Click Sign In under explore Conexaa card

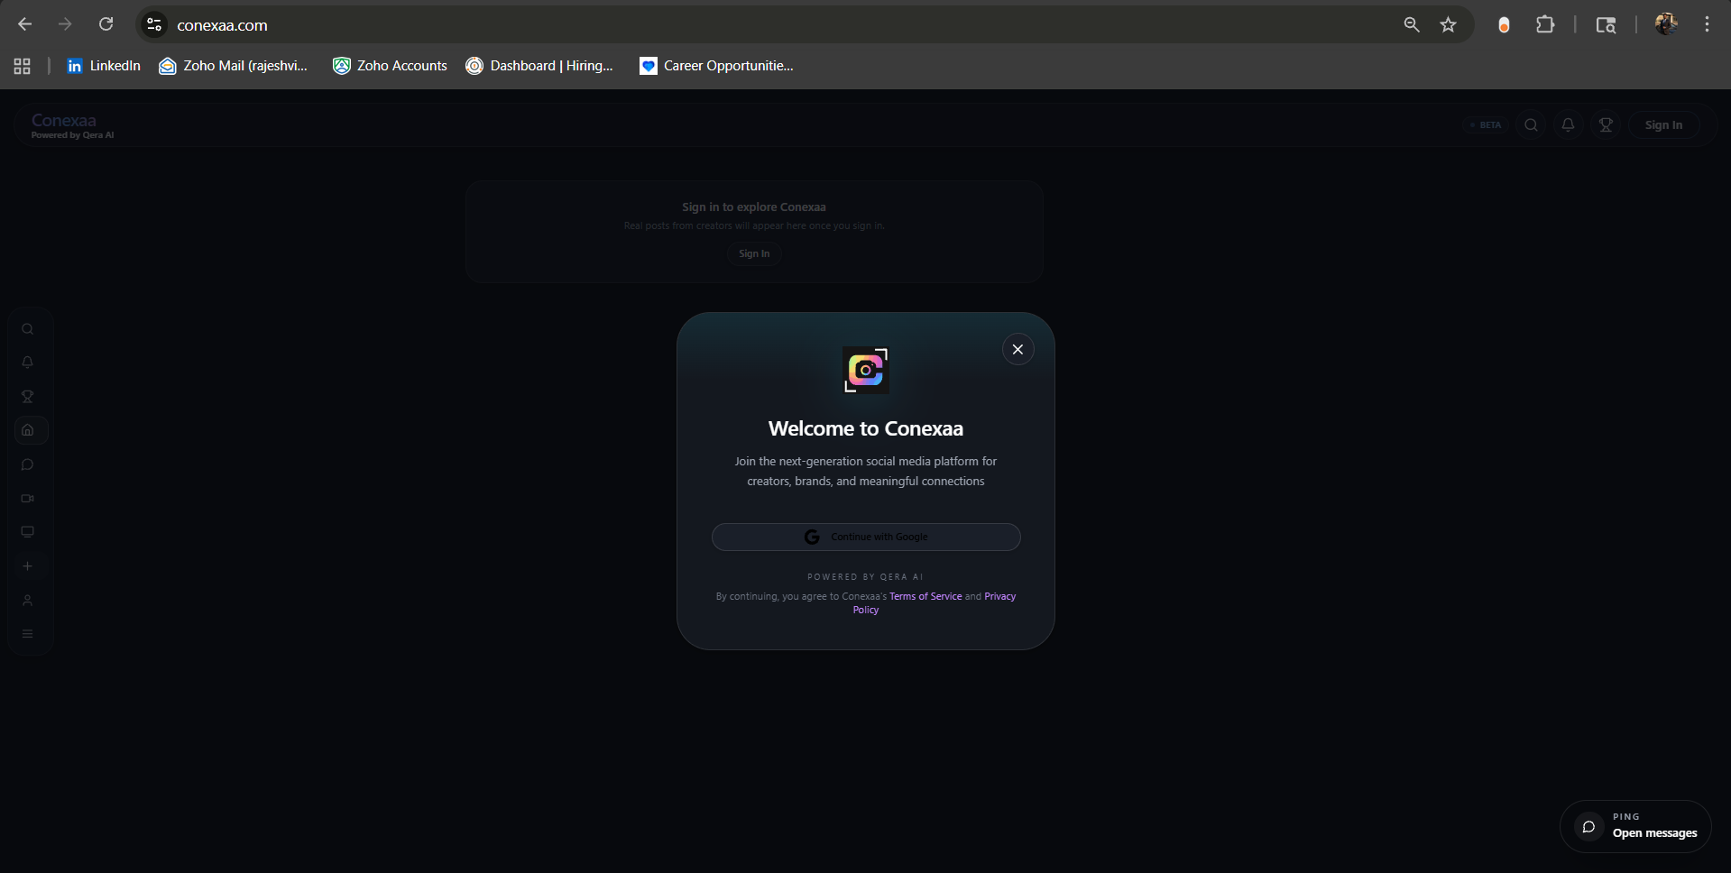(754, 253)
